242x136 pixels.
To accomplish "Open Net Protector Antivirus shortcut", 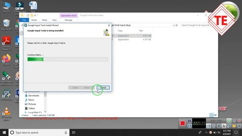I will click(6, 79).
